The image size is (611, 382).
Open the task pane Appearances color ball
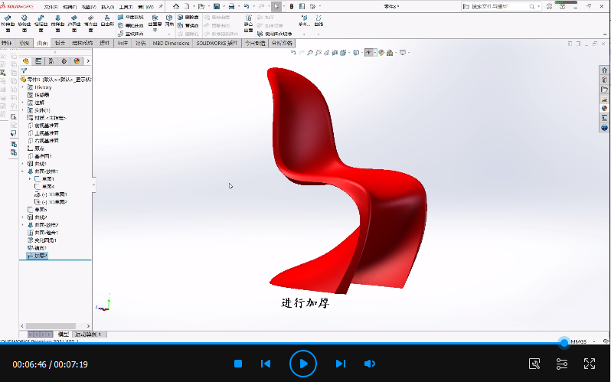point(604,109)
